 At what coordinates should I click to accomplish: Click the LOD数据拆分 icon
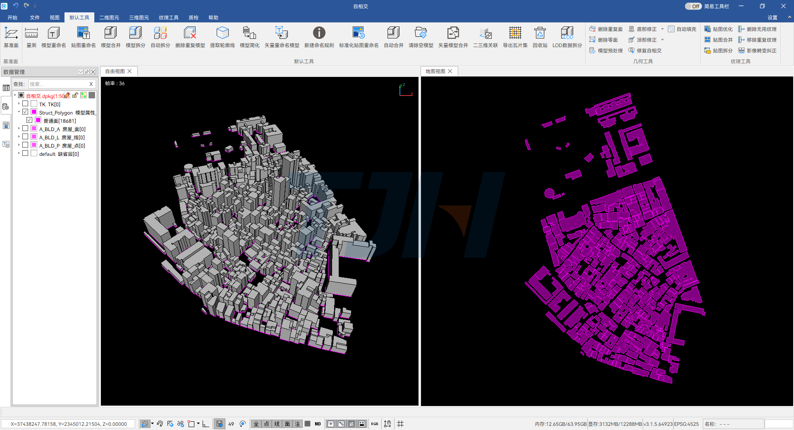567,33
